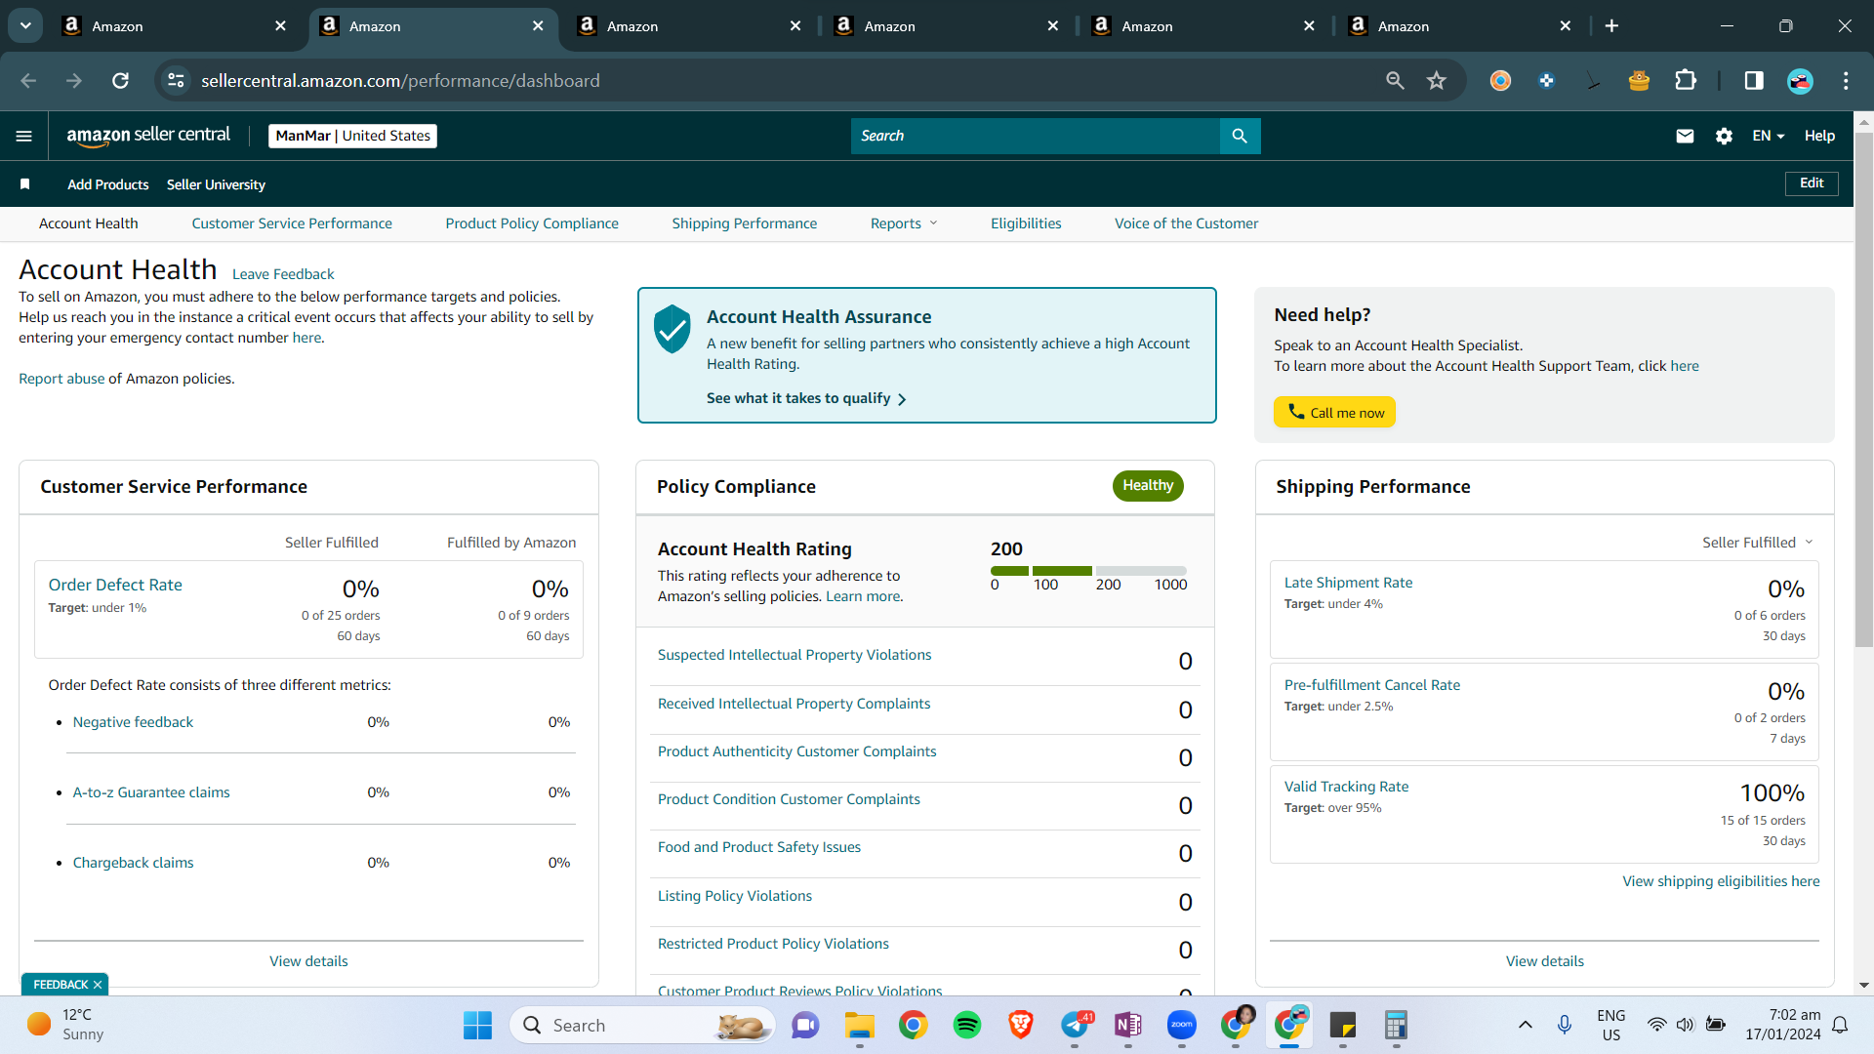Close the FEEDBACK tab
This screenshot has width=1874, height=1054.
(98, 985)
